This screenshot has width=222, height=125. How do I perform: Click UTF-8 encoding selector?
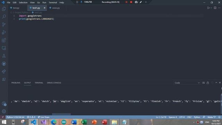coord(182,117)
